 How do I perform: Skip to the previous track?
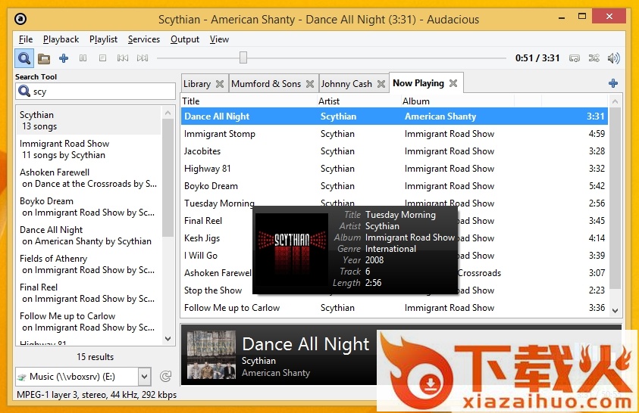click(x=123, y=58)
